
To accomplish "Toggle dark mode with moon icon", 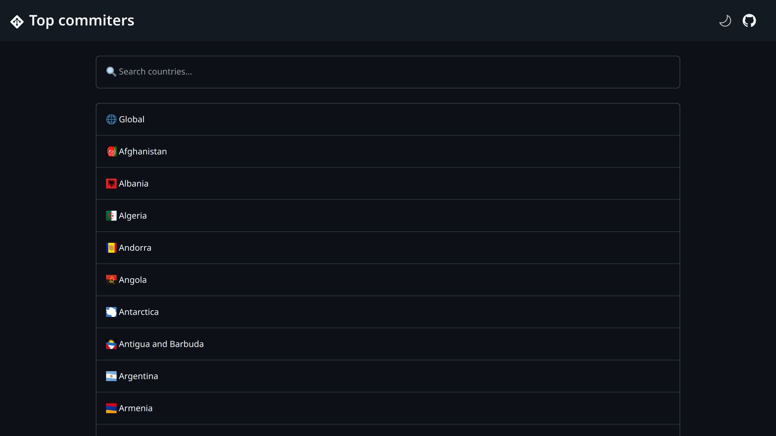I will coord(725,21).
